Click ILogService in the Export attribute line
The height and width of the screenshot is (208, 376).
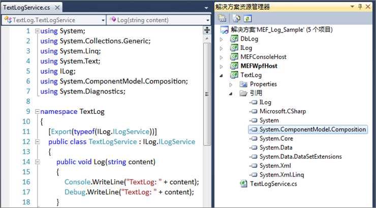131,132
